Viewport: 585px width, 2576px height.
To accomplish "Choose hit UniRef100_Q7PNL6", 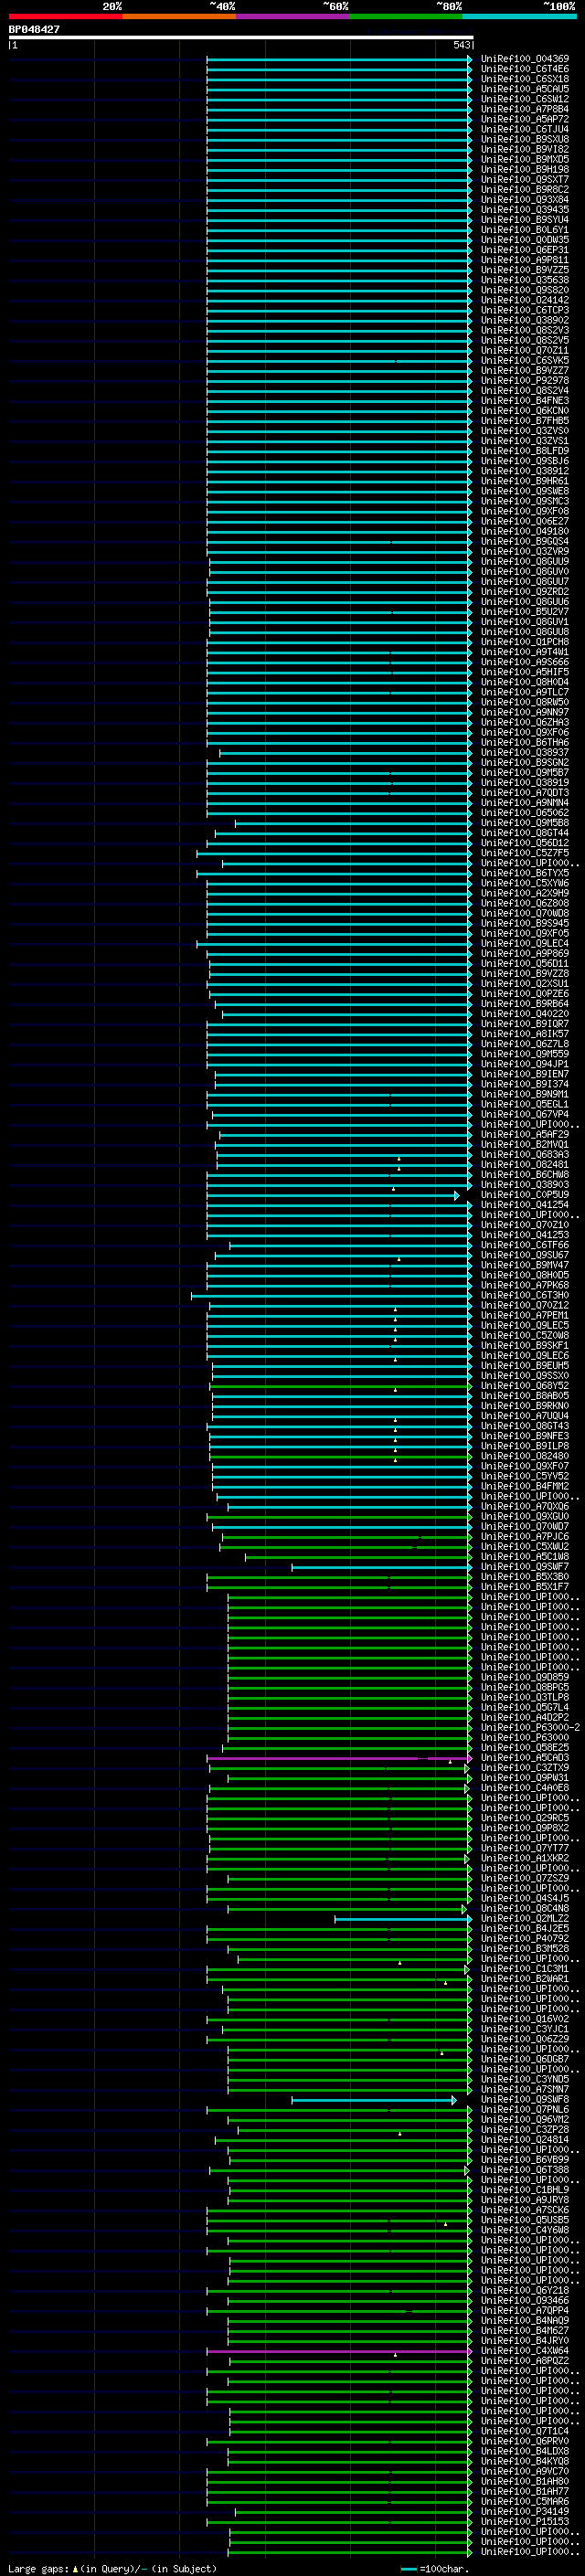I will click(x=524, y=2110).
